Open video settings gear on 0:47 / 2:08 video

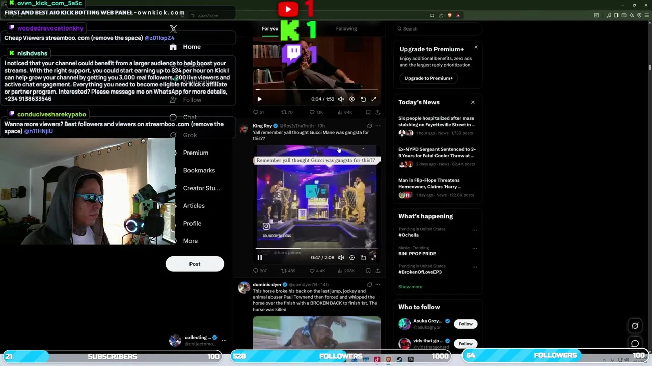[352, 258]
